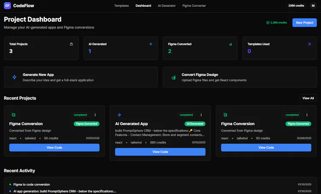Image resolution: width=321 pixels, height=194 pixels.
Task: Click the lightning icon in AI Generated card
Action: pos(151,44)
